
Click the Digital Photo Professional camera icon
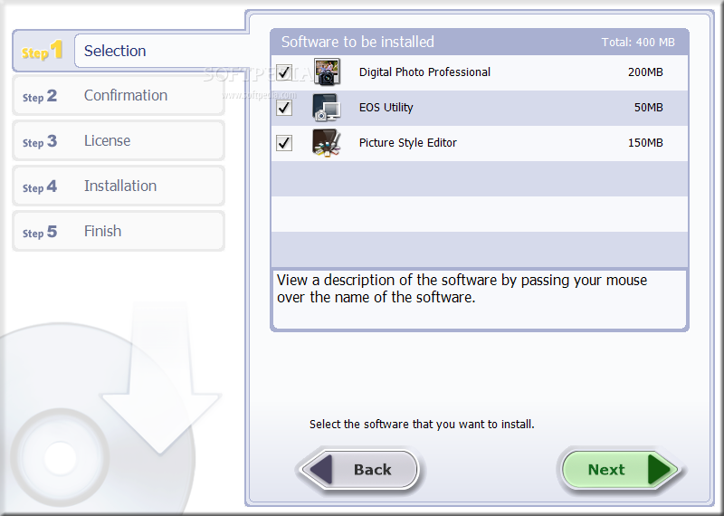[327, 72]
